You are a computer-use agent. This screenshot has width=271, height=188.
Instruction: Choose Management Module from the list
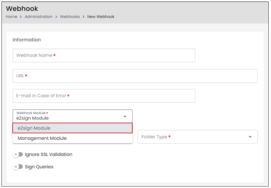pos(72,138)
